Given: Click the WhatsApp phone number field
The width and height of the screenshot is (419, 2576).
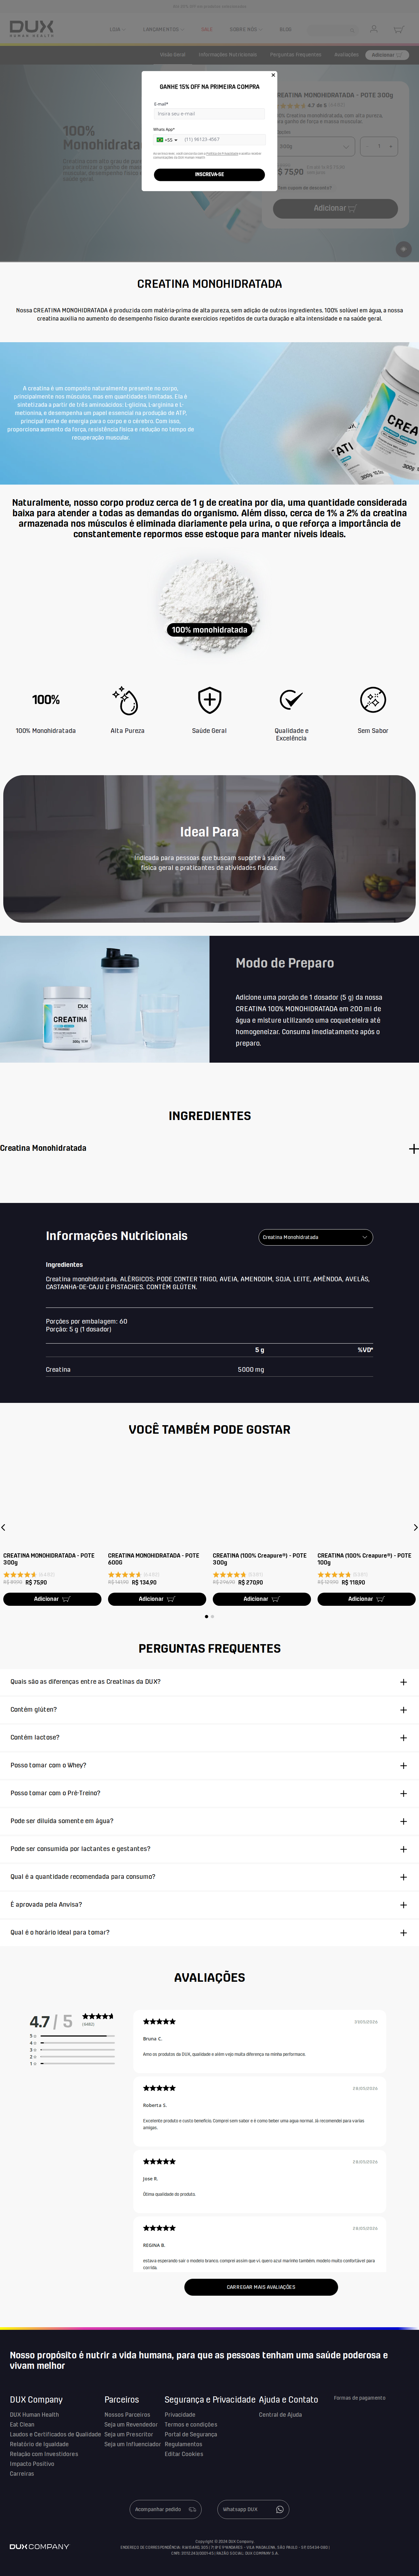Looking at the screenshot, I should click(x=223, y=140).
